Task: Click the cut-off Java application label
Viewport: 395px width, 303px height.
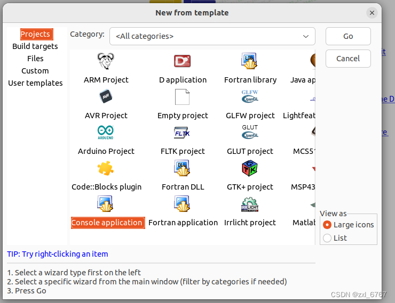Action: coord(303,80)
